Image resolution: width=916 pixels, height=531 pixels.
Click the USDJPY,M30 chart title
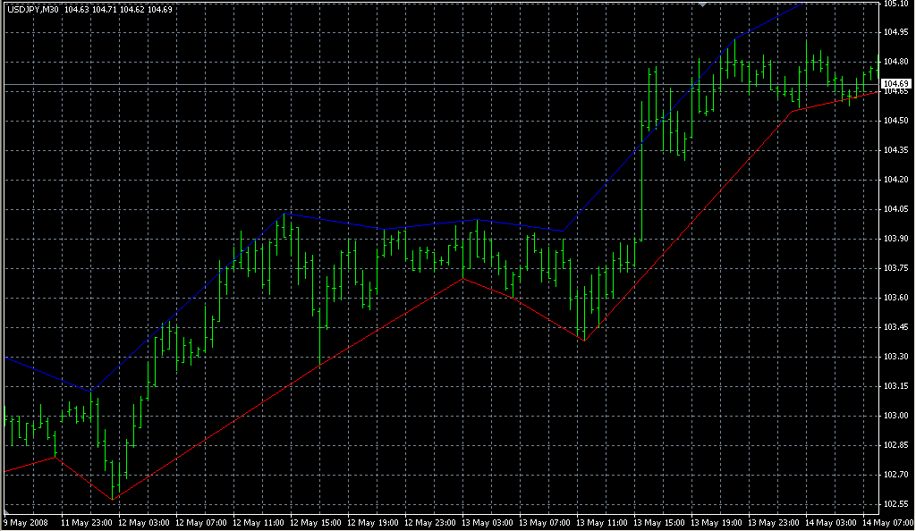[x=31, y=11]
